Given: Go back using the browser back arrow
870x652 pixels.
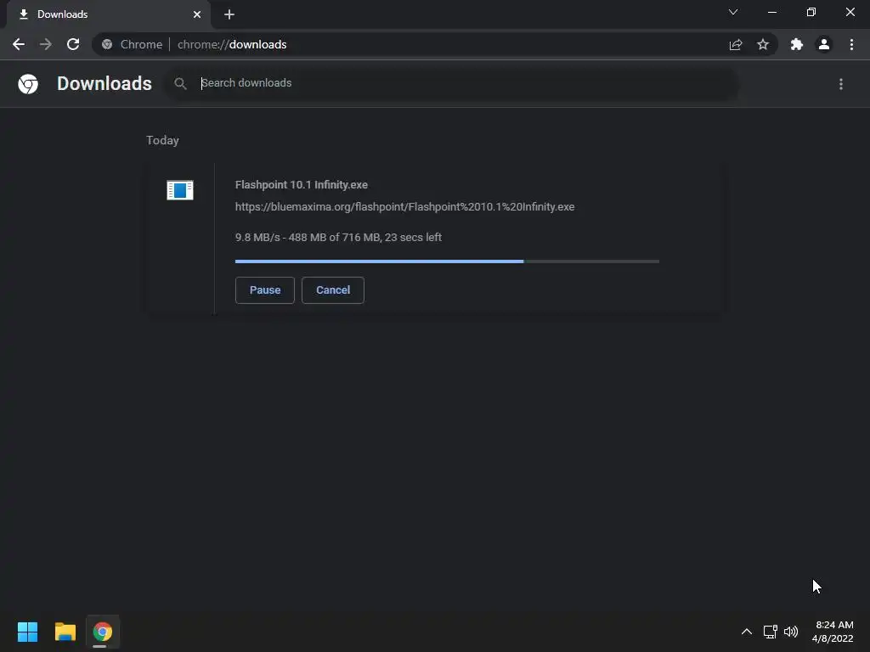Looking at the screenshot, I should click(19, 44).
